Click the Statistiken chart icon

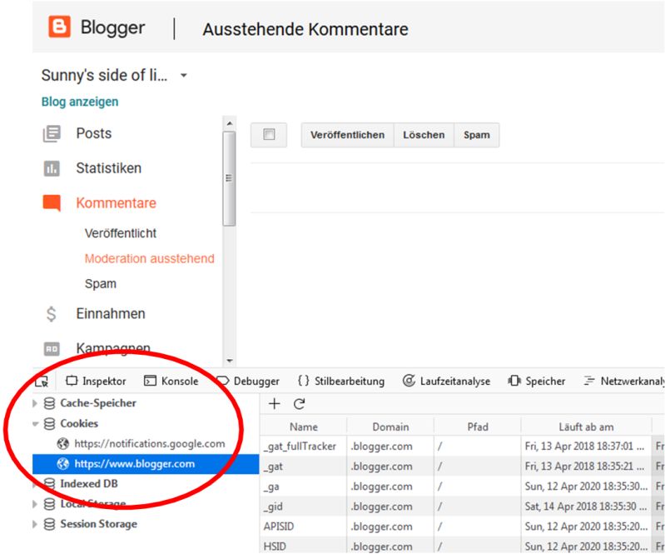[52, 168]
